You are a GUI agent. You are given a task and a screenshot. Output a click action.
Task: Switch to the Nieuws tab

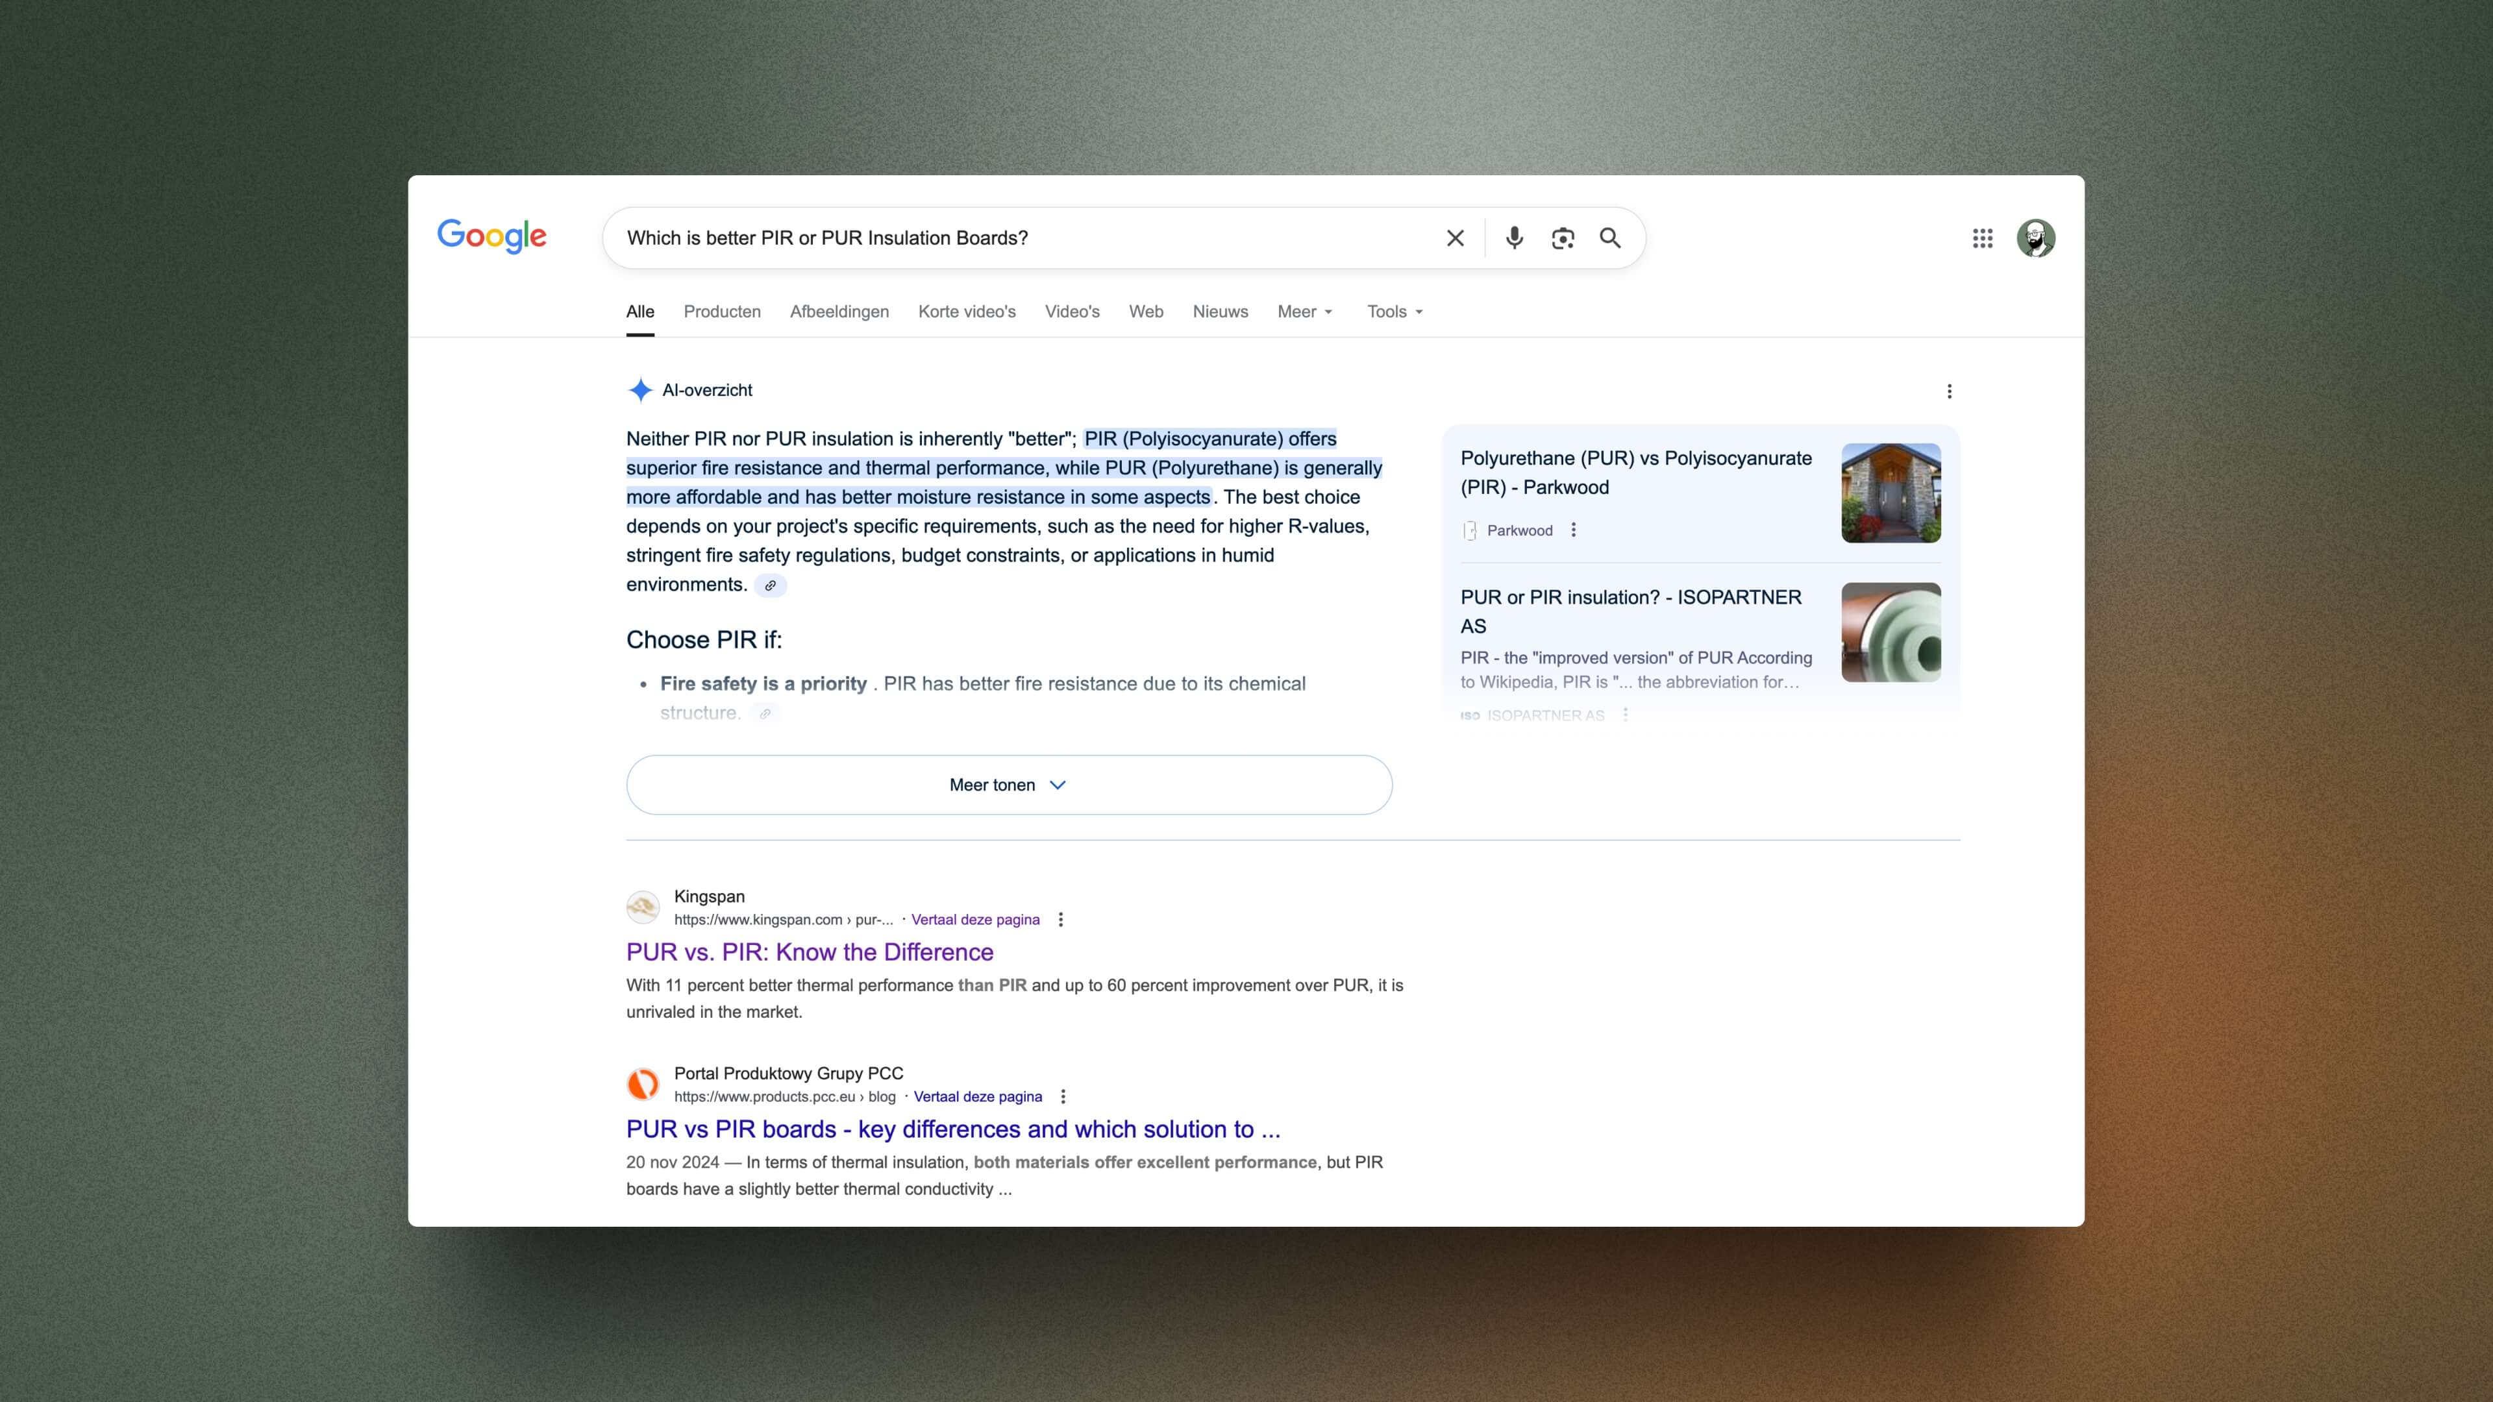tap(1219, 312)
